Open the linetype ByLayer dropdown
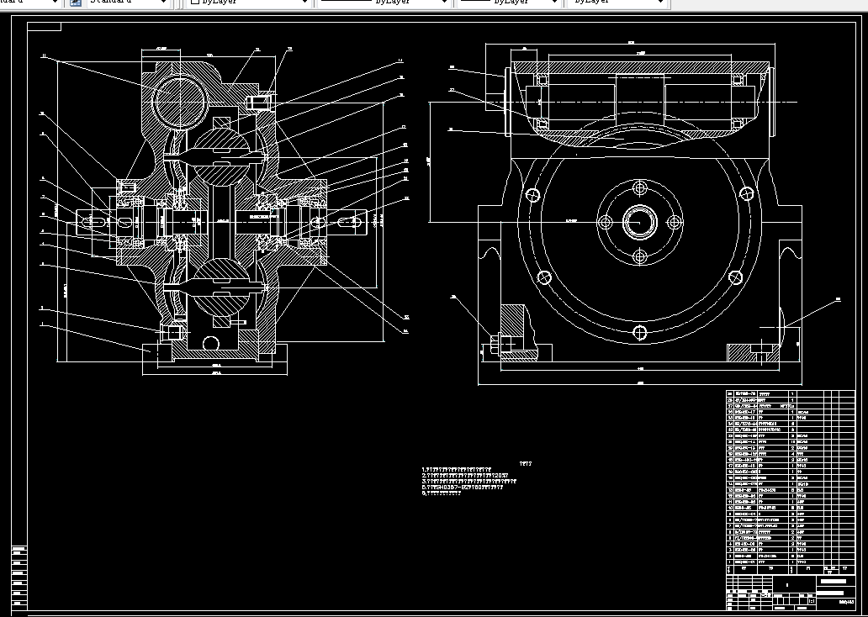 point(384,3)
